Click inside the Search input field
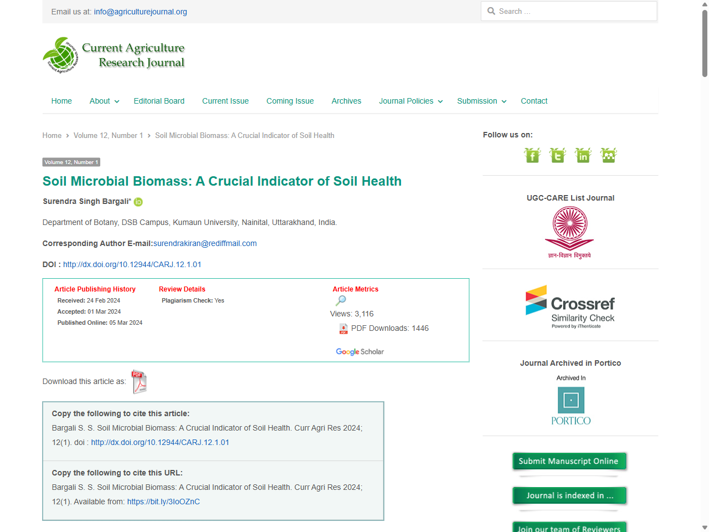 (568, 11)
